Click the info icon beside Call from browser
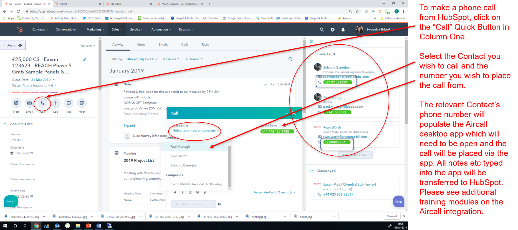This screenshot has width=518, height=230. point(219,204)
